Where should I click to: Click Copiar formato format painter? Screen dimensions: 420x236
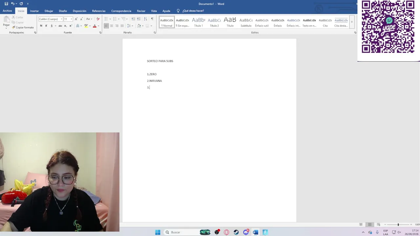point(23,28)
